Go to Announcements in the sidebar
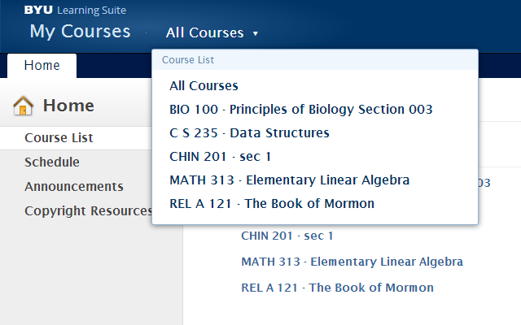The width and height of the screenshot is (521, 325). [x=74, y=187]
